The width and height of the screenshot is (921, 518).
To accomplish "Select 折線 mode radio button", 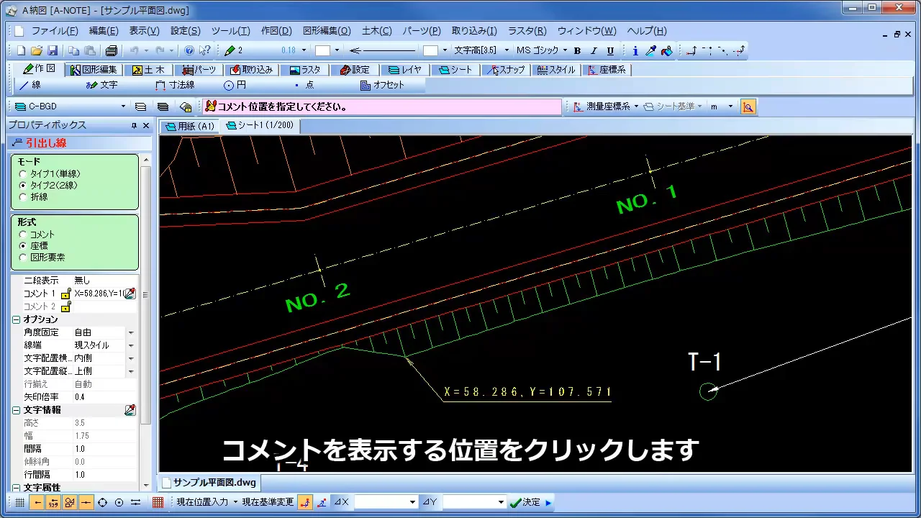I will 23,197.
